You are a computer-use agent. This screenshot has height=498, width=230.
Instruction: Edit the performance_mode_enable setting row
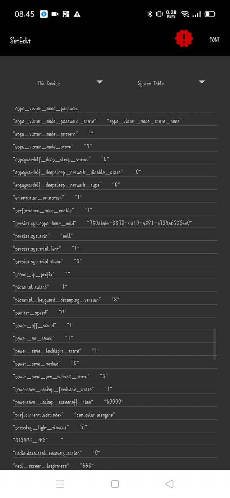[x=54, y=211]
